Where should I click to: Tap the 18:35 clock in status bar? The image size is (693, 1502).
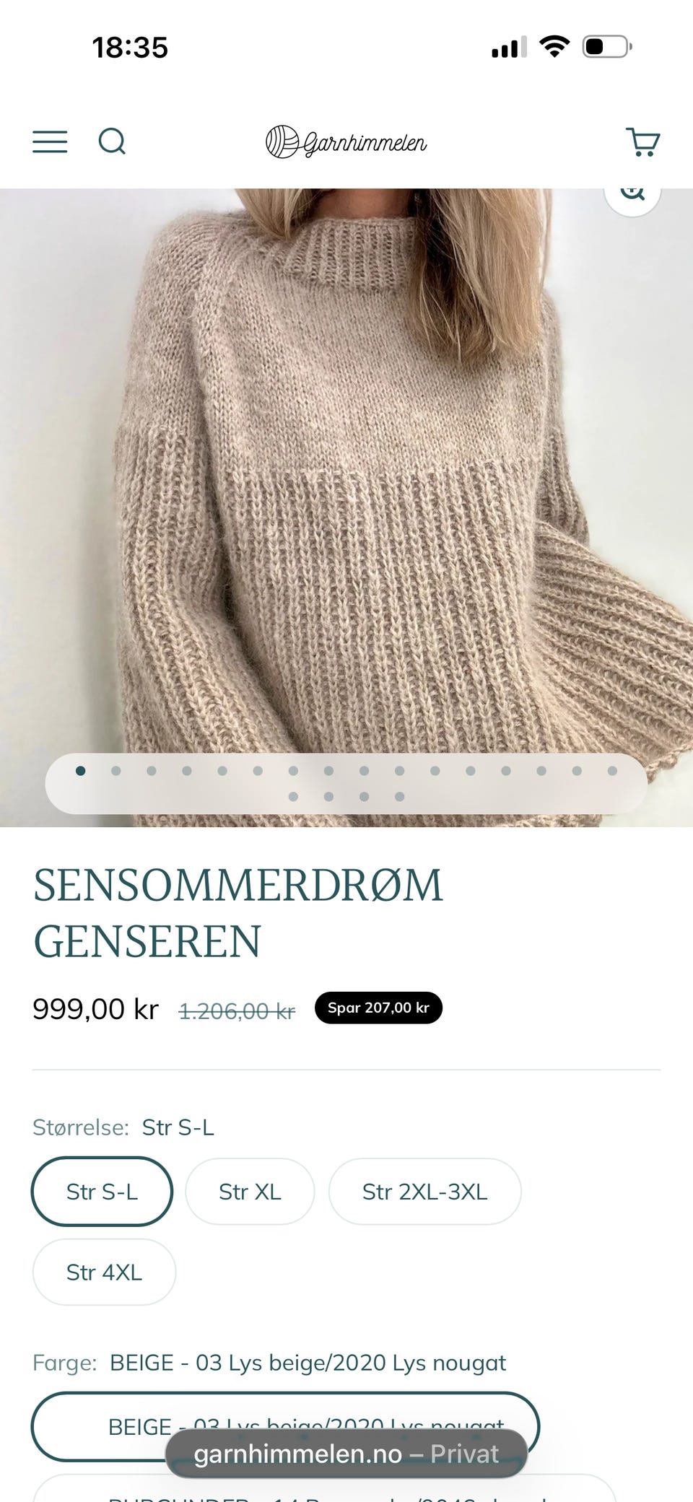click(130, 48)
